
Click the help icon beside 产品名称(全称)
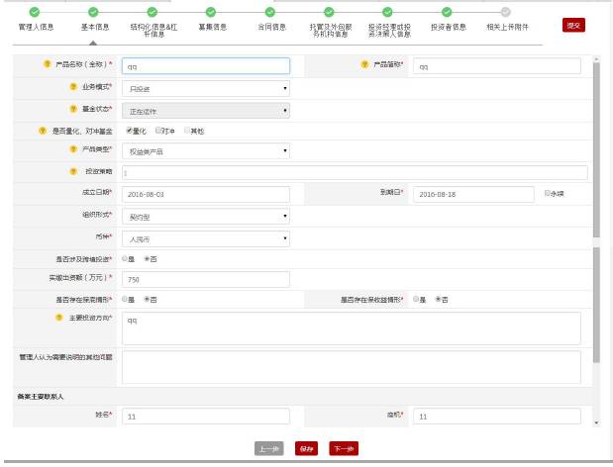click(x=47, y=63)
